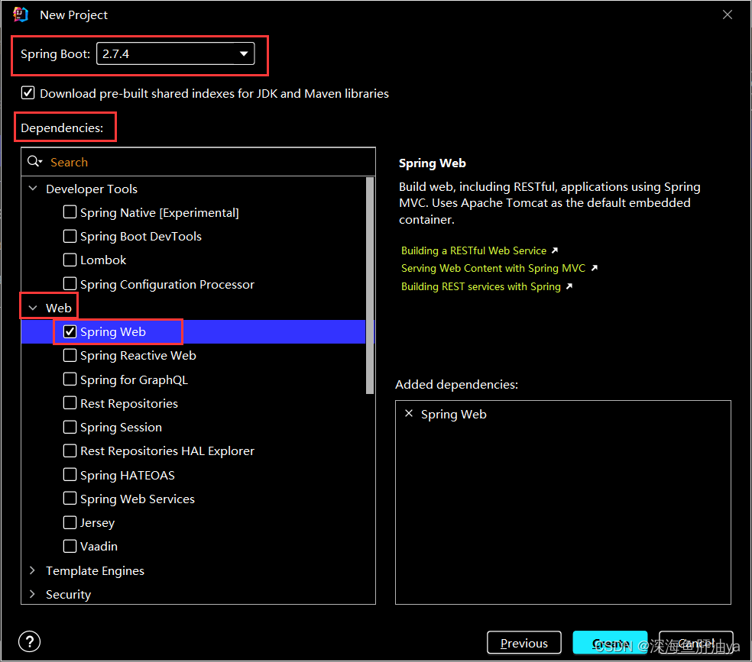
Task: Click the Create button
Action: point(610,643)
